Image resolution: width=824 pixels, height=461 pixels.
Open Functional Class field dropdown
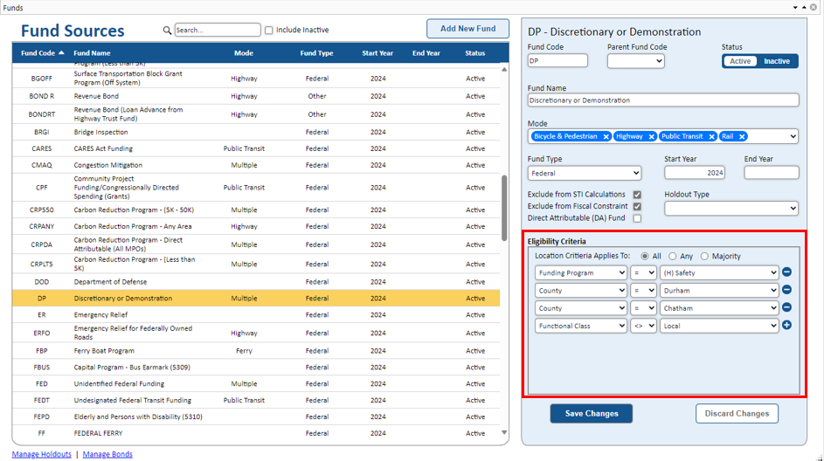coord(581,326)
